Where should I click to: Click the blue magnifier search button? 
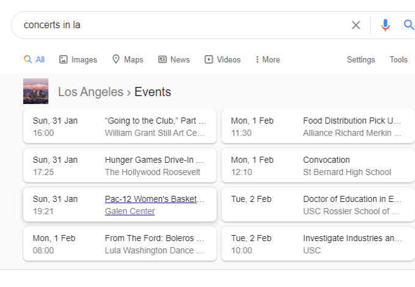point(409,25)
